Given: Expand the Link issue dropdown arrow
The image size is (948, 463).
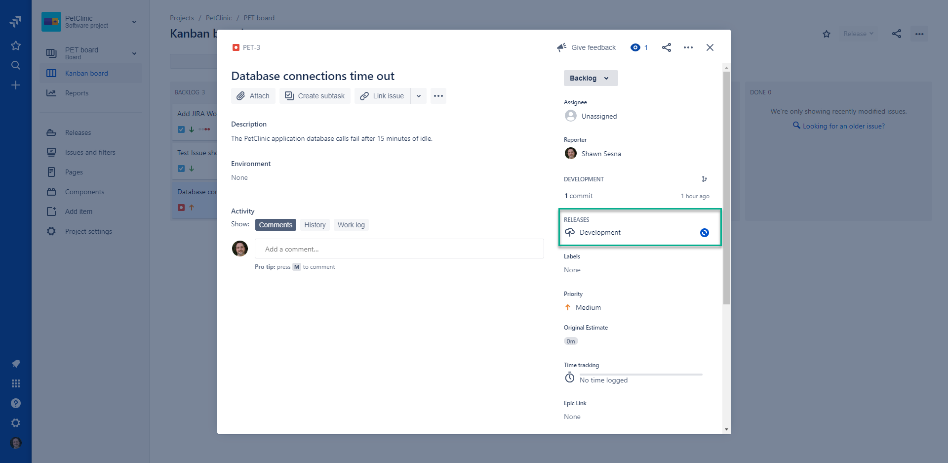Looking at the screenshot, I should point(419,96).
